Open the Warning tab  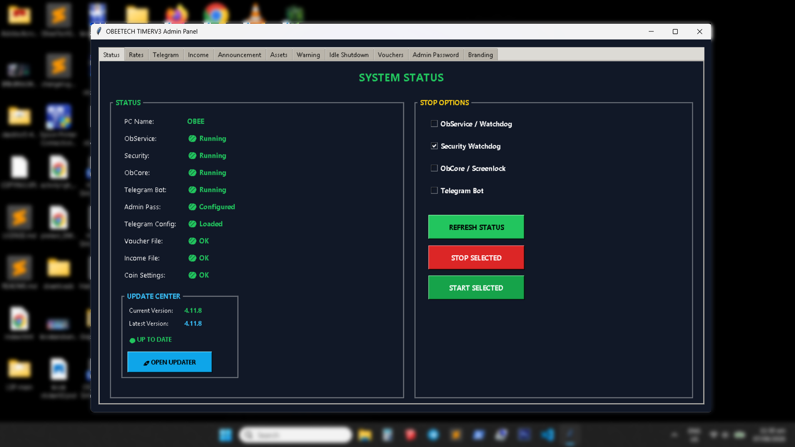pos(308,55)
